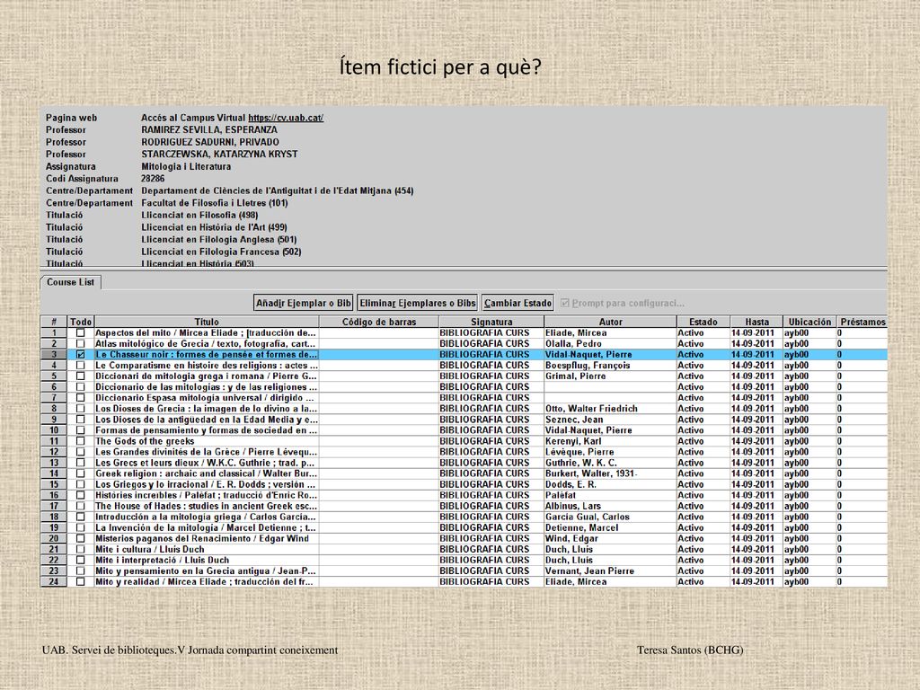
Task: Select the title 'La Invención de la mitología'
Action: point(206,527)
